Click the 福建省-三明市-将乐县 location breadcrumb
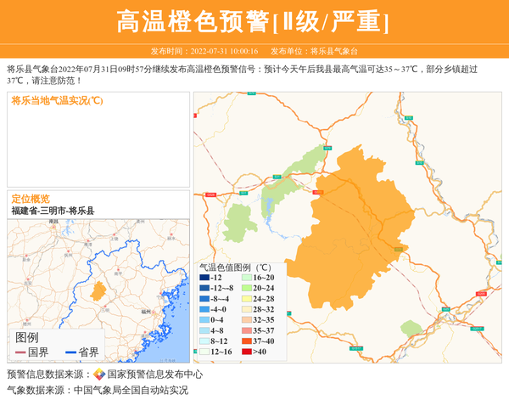The image size is (509, 400). (53, 211)
